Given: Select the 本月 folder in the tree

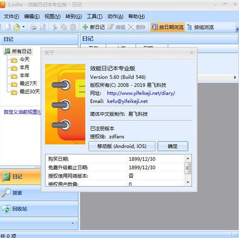Looking at the screenshot, I should pos(24,67).
